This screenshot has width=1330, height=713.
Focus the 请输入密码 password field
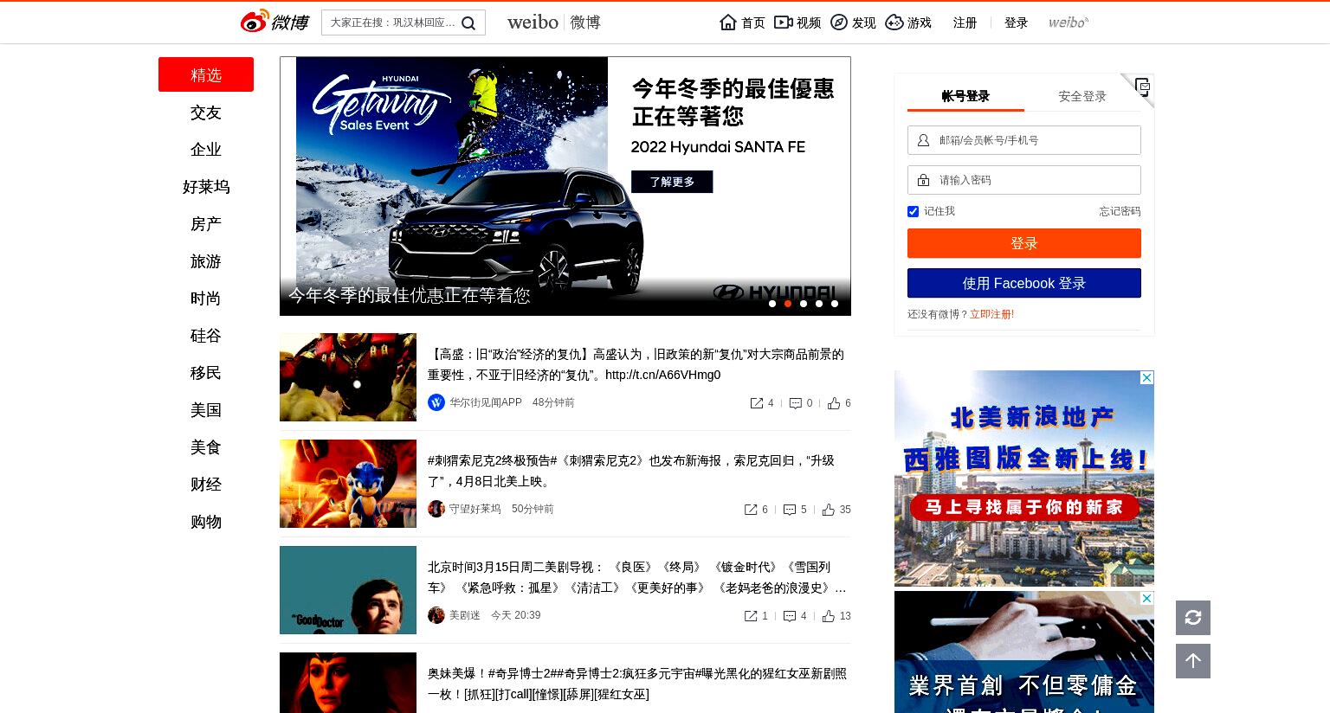(x=1024, y=180)
